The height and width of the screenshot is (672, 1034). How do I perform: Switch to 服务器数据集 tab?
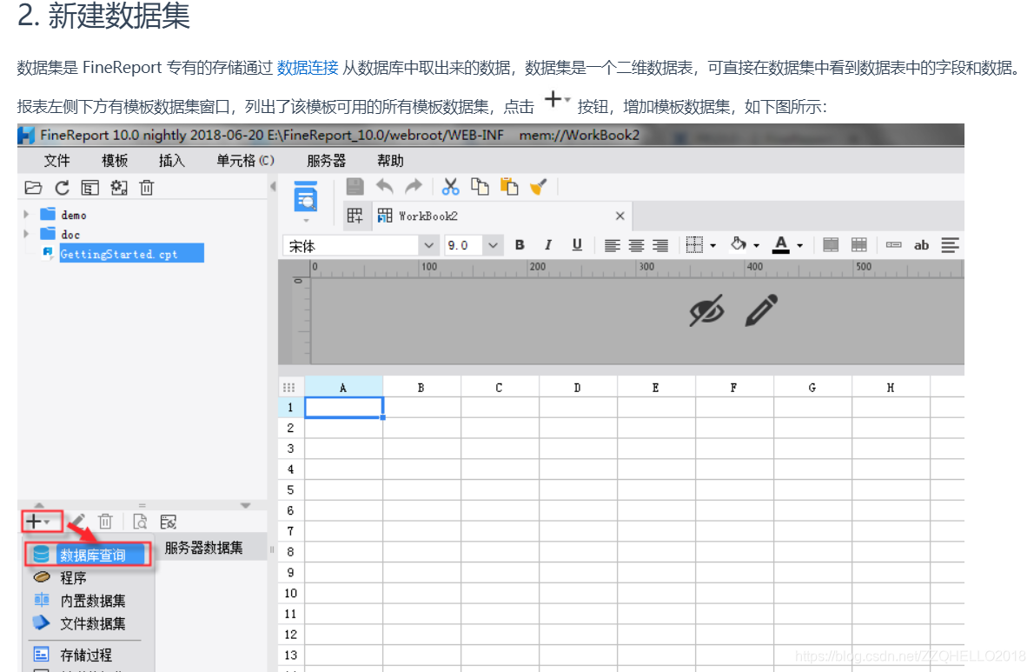[x=204, y=548]
